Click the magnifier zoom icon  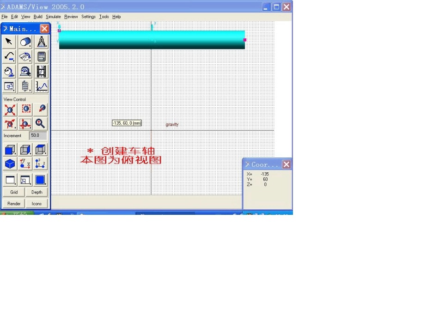[x=40, y=123]
